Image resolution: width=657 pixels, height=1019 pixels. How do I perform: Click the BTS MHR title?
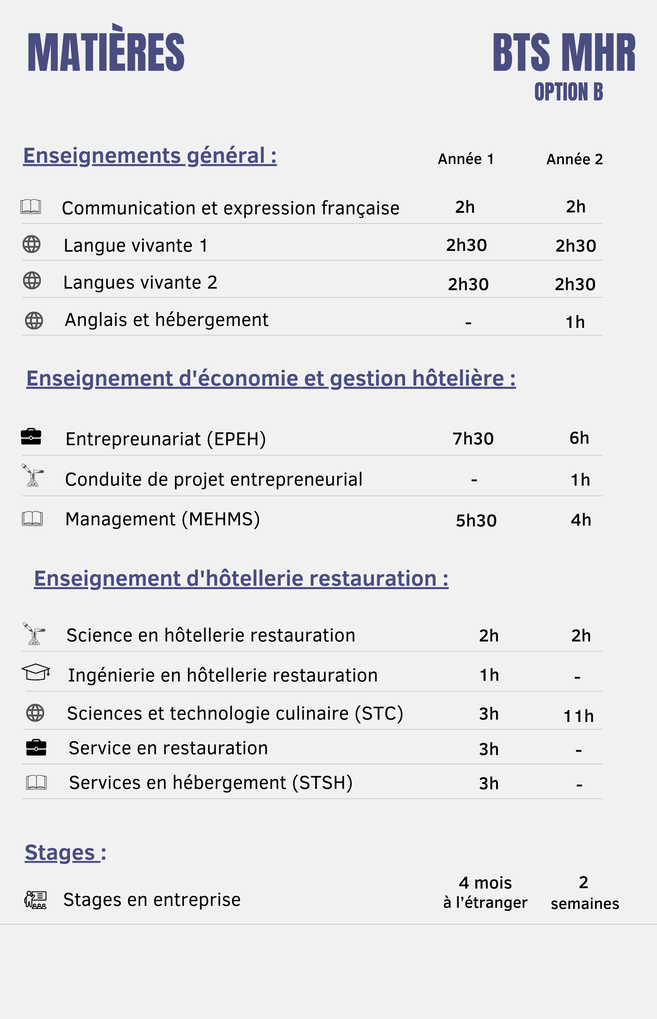563,53
